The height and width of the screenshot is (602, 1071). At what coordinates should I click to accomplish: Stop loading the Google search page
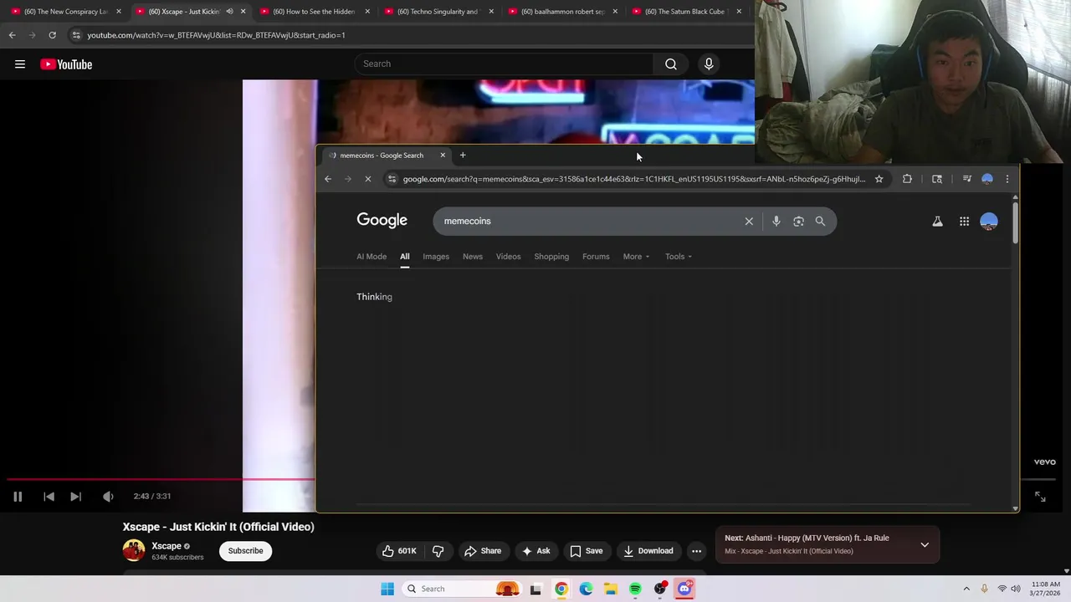(367, 179)
